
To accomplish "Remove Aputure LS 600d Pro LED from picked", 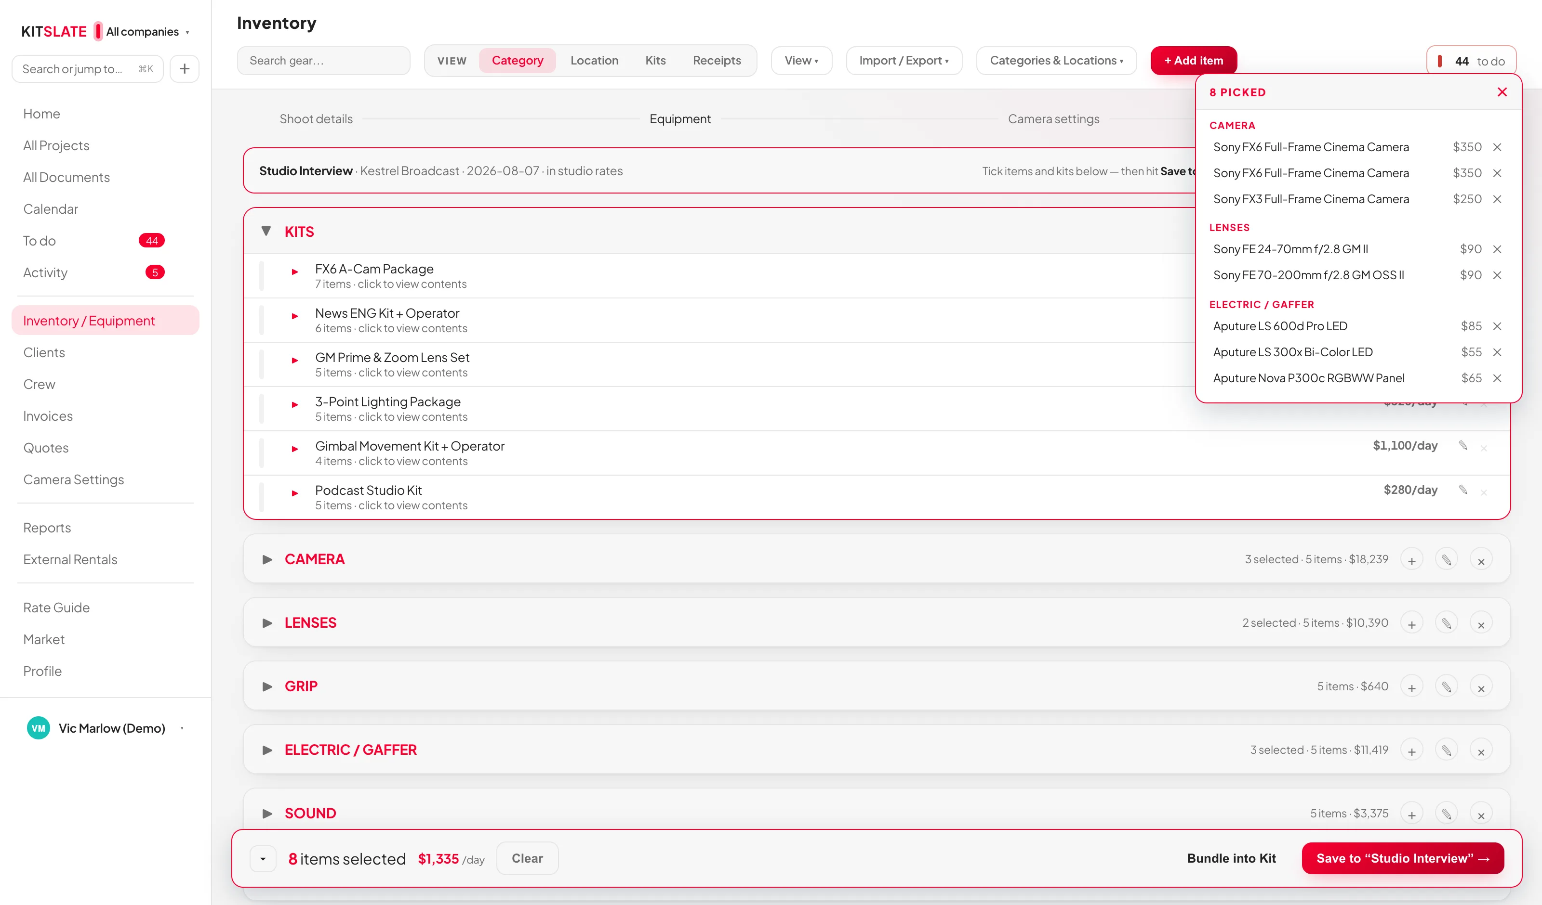I will click(x=1497, y=326).
